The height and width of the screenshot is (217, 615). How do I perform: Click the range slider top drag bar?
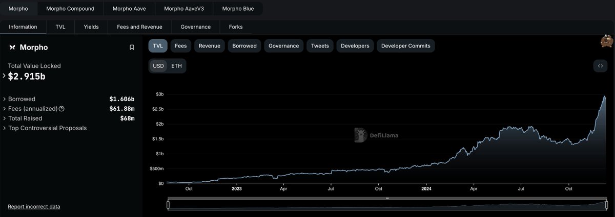387,198
